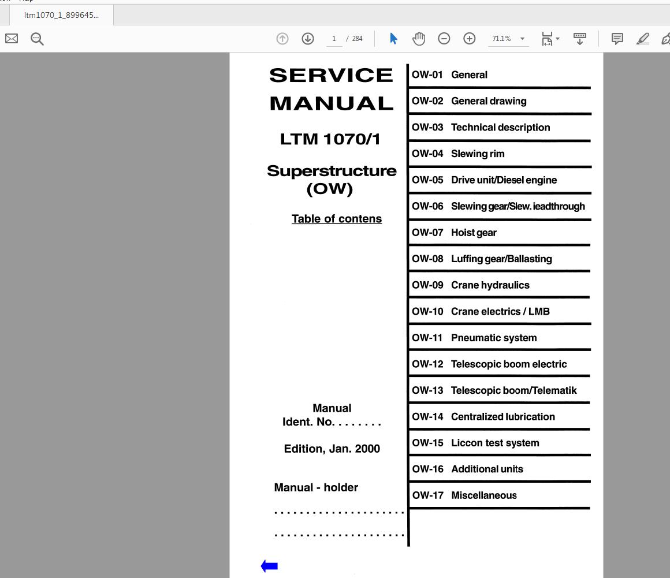Click total page count 284
670x578 pixels.
357,39
